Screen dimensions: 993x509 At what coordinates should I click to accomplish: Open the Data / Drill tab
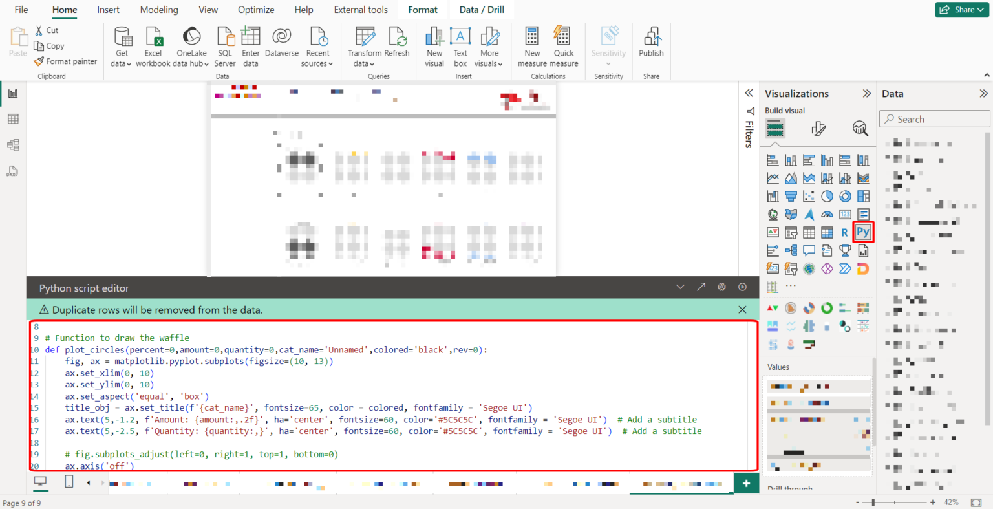pos(481,10)
